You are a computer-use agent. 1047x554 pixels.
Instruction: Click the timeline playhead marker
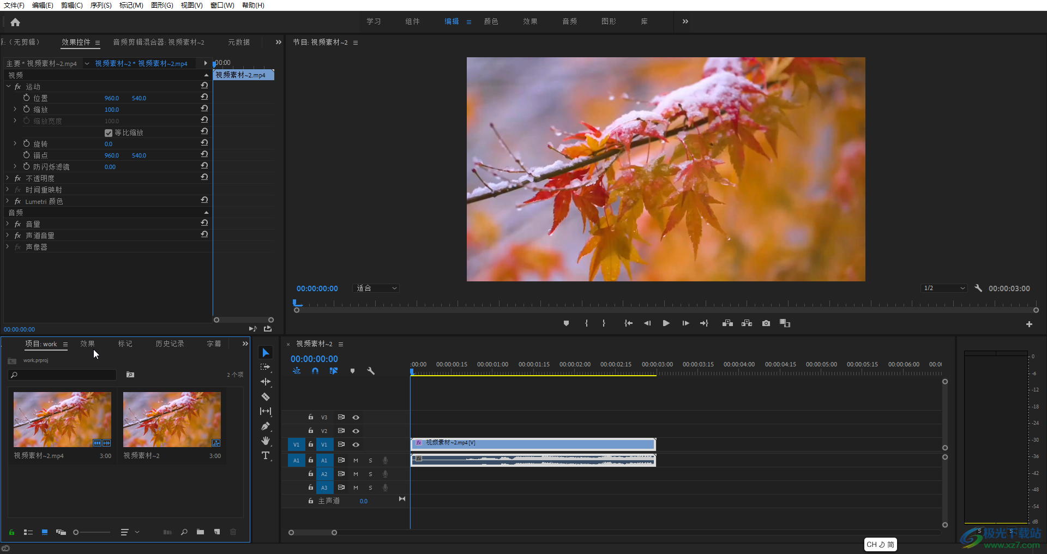click(412, 372)
